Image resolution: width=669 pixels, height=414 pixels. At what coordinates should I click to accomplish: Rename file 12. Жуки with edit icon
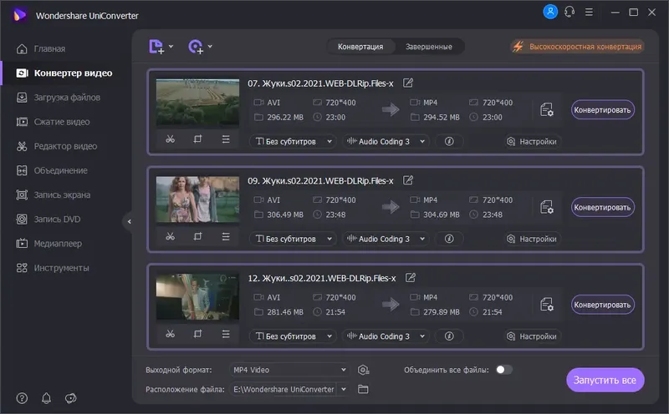tap(411, 278)
